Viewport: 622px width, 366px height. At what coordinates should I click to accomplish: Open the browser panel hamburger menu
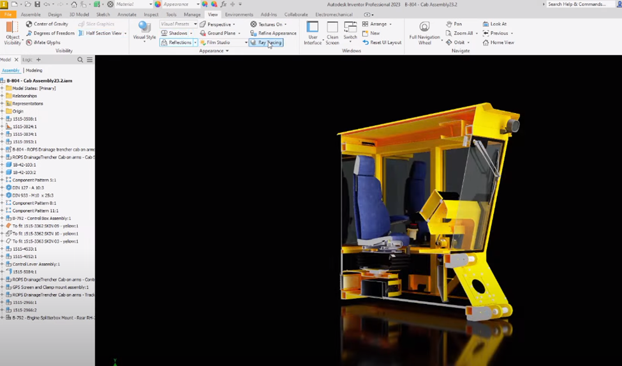tap(90, 59)
